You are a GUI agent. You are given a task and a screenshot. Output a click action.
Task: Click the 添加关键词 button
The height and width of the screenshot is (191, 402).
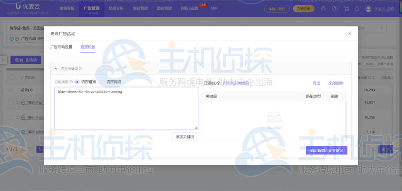click(x=185, y=137)
